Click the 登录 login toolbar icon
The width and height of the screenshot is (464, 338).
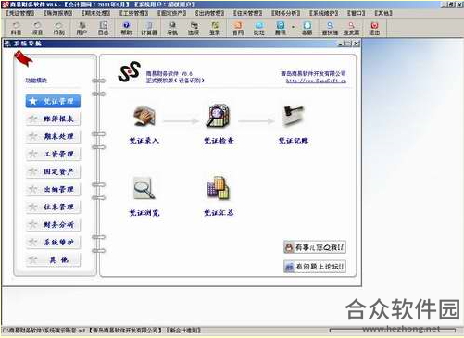(215, 29)
